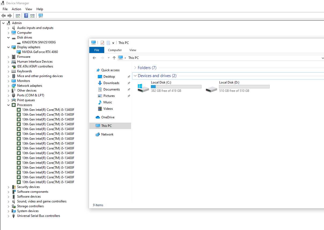Select the KINGSTON SNV2S1000G disk drive

(x=39, y=42)
